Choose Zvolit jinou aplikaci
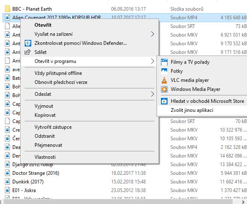Viewport: 247px width, 204px height. tap(202, 110)
